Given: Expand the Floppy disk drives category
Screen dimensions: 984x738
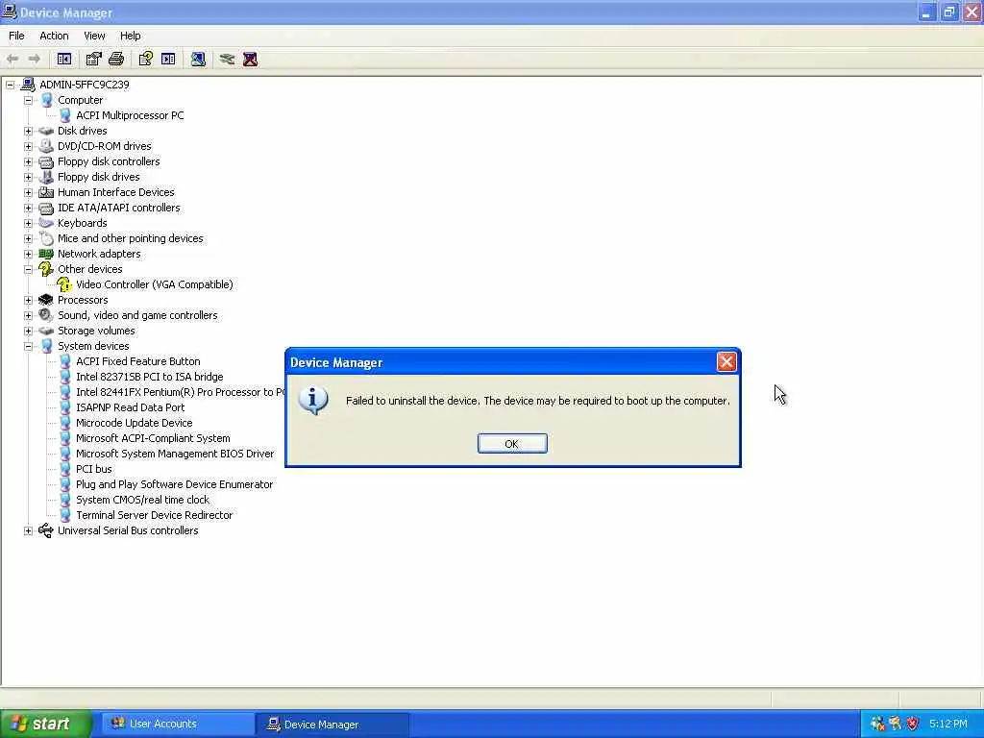Looking at the screenshot, I should tap(28, 177).
